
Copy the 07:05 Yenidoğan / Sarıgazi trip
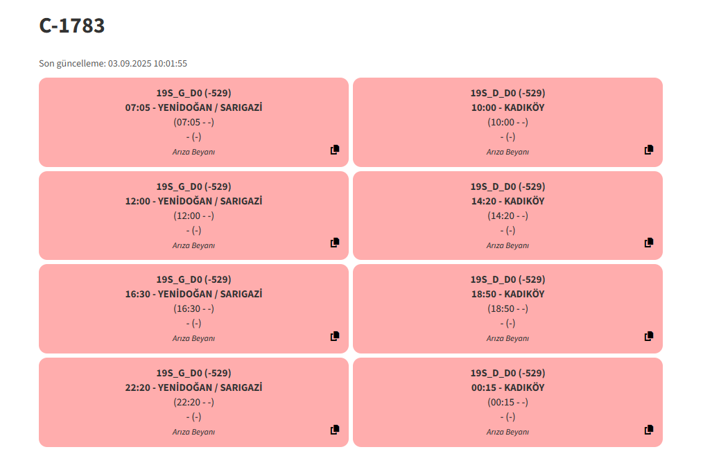point(335,150)
